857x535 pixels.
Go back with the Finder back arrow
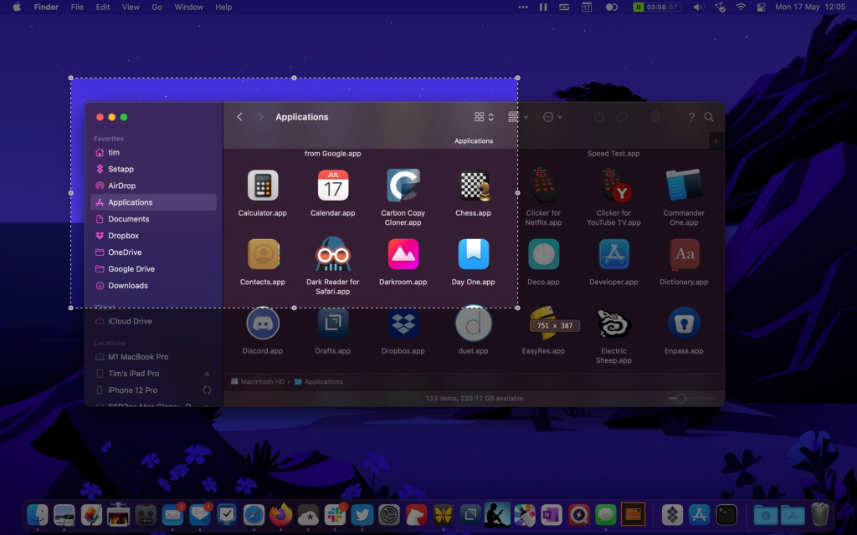click(x=239, y=117)
